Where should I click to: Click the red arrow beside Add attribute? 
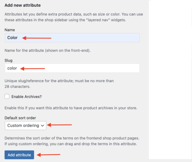49,155
